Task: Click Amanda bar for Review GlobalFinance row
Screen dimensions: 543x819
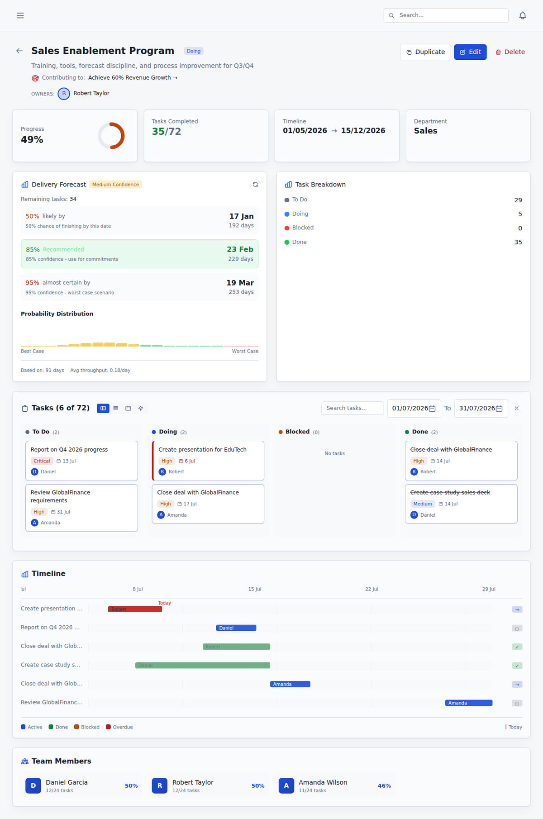Action: click(x=469, y=703)
